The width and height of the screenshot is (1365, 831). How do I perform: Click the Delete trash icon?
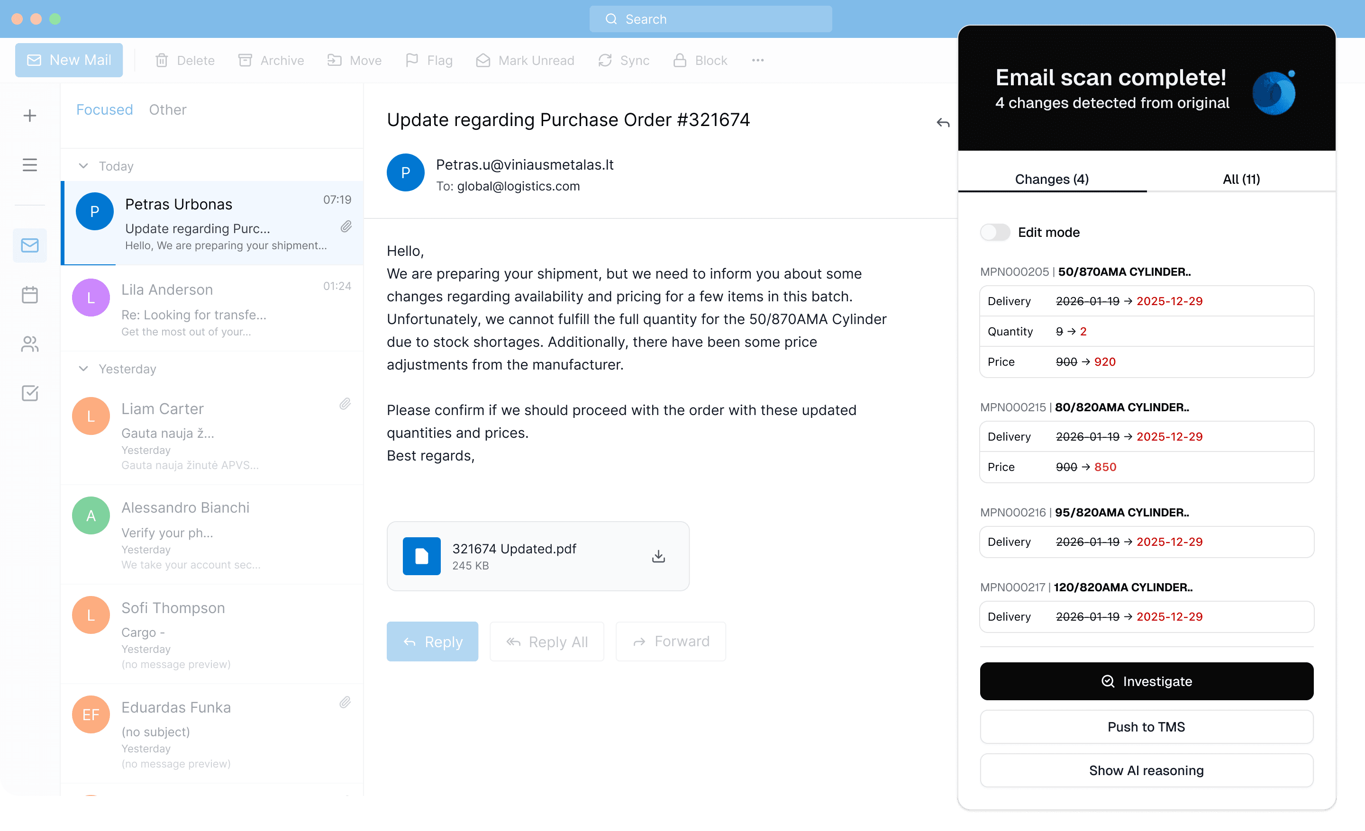pyautogui.click(x=161, y=60)
